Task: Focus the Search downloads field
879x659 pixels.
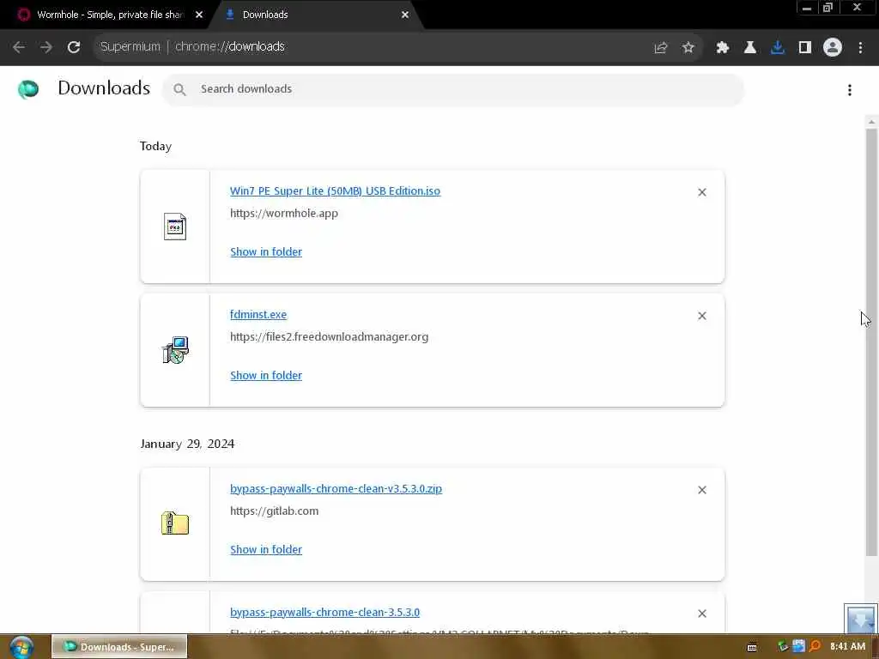Action: [453, 89]
